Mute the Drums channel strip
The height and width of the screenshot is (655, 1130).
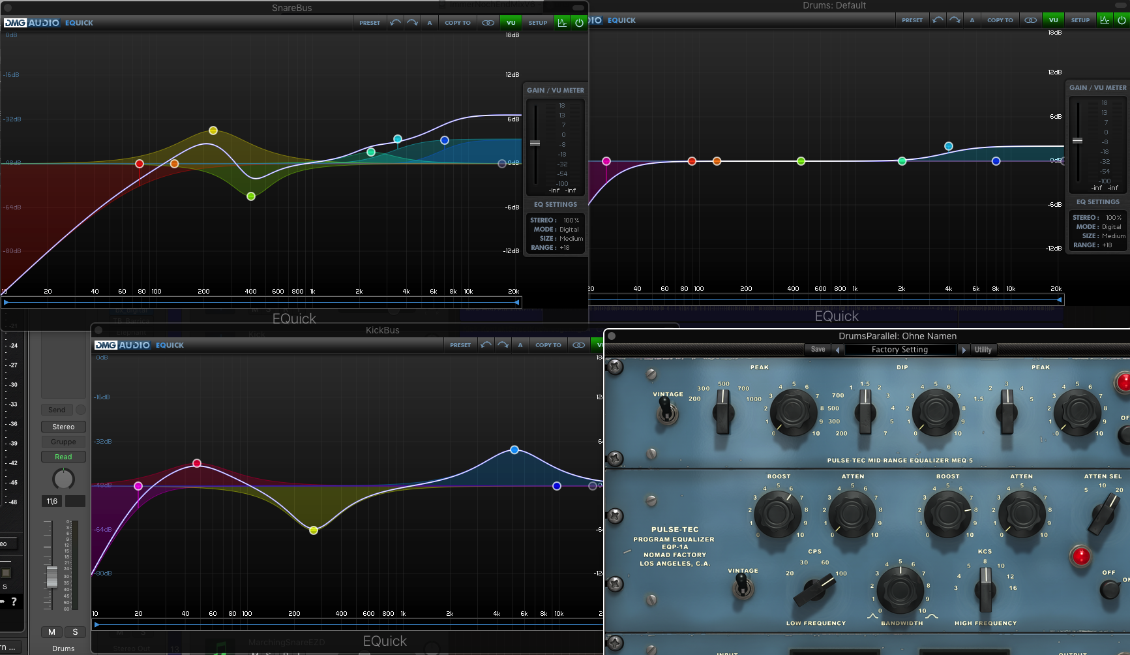coord(52,632)
